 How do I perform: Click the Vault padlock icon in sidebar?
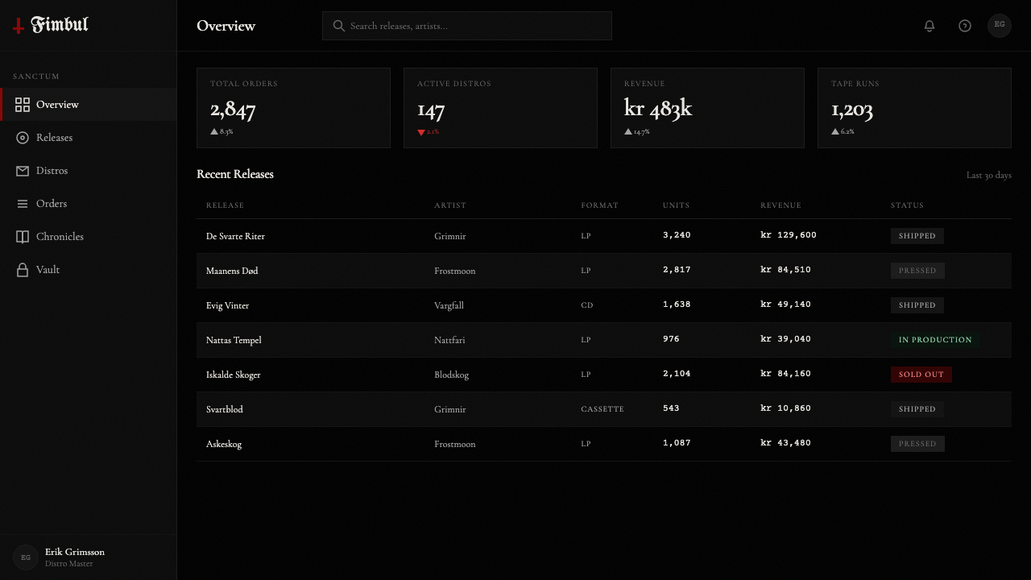tap(23, 270)
